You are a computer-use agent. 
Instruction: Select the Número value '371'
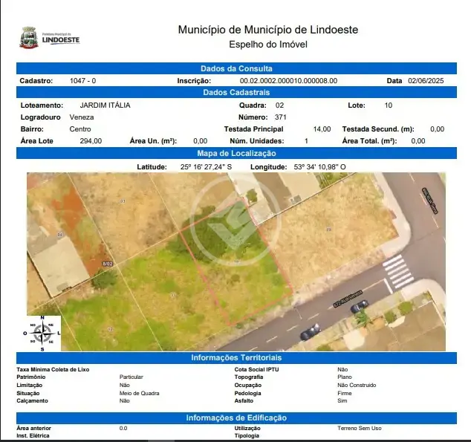point(281,117)
